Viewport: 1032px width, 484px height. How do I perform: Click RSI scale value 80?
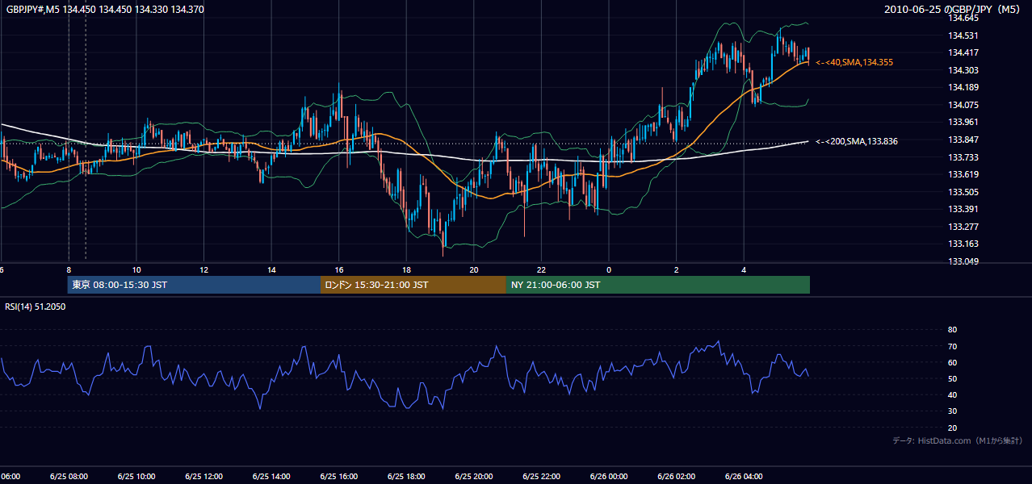tap(952, 330)
